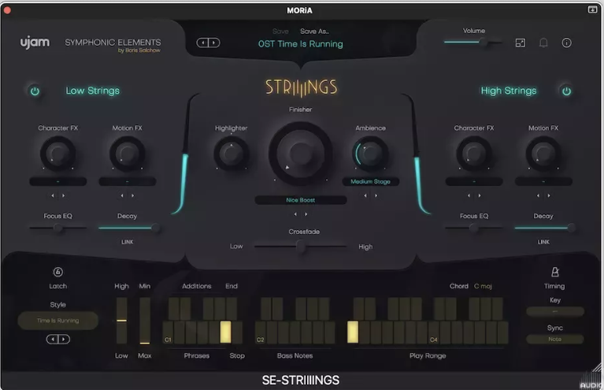Image resolution: width=604 pixels, height=390 pixels.
Task: Open the info icon
Action: click(x=566, y=43)
